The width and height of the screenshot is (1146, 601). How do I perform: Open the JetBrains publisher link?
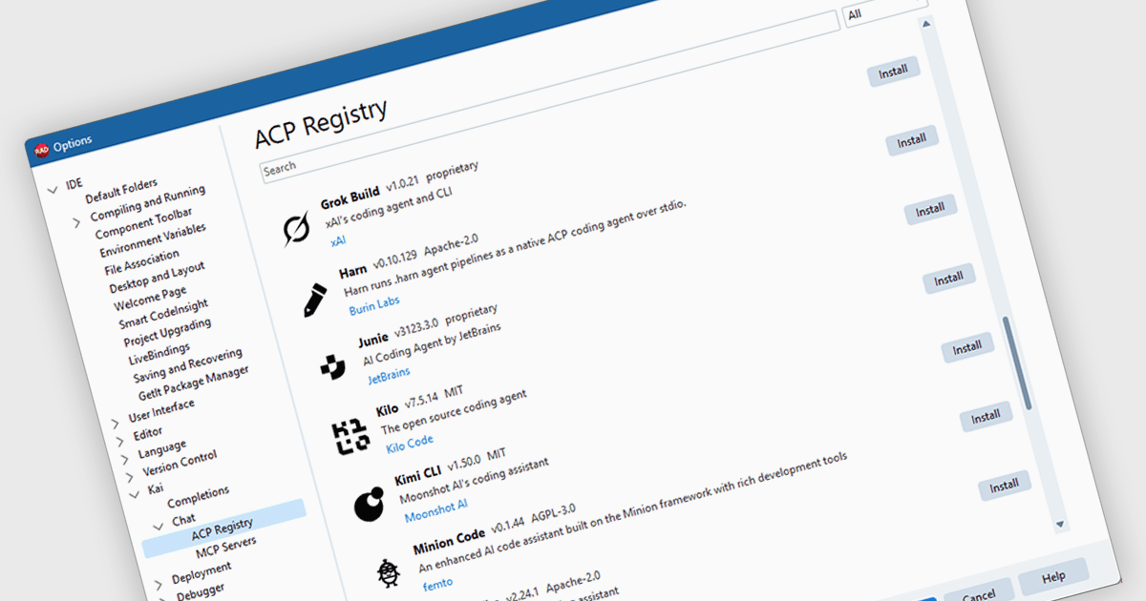pos(389,376)
